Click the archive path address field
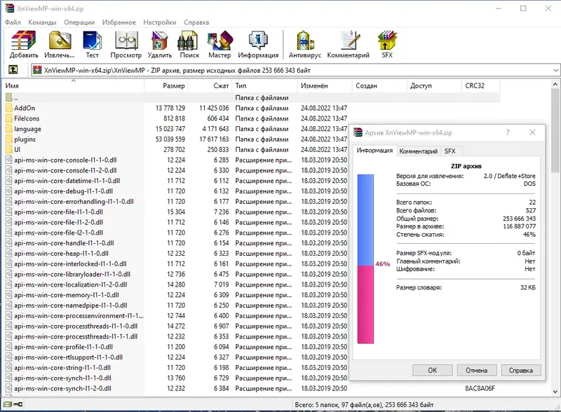Image resolution: width=561 pixels, height=412 pixels. pyautogui.click(x=295, y=70)
